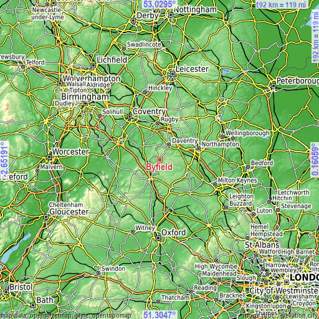Viewport: 319px width, 319px height.
Task: Click the map data openstreetmap attribution text
Action: [65, 316]
